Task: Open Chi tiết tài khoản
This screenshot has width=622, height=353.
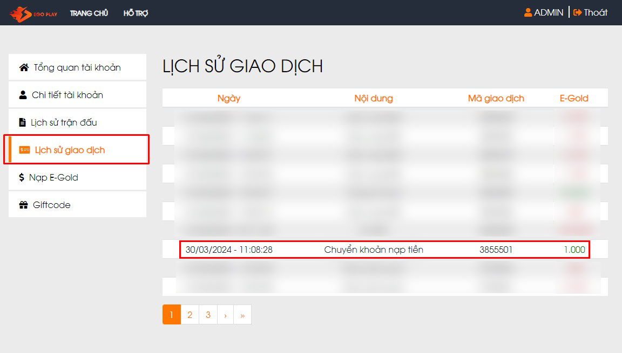Action: pyautogui.click(x=77, y=95)
